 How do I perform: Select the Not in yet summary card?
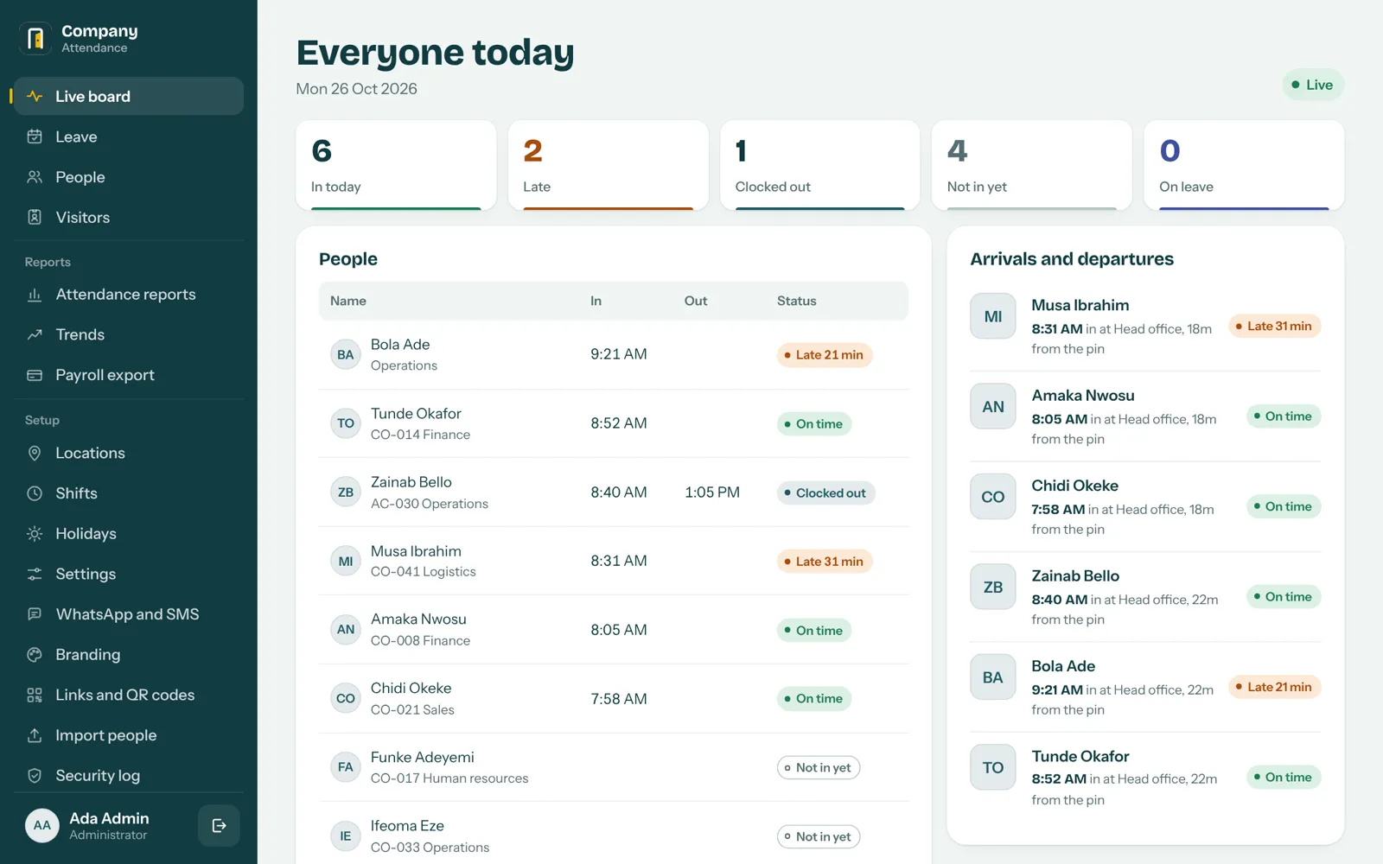[1032, 165]
